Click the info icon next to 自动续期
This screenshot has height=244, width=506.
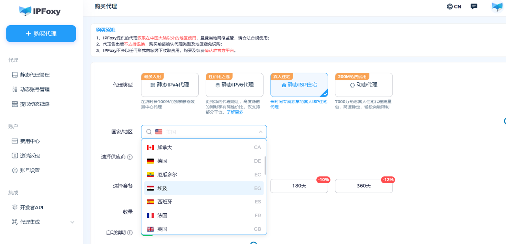pyautogui.click(x=130, y=233)
